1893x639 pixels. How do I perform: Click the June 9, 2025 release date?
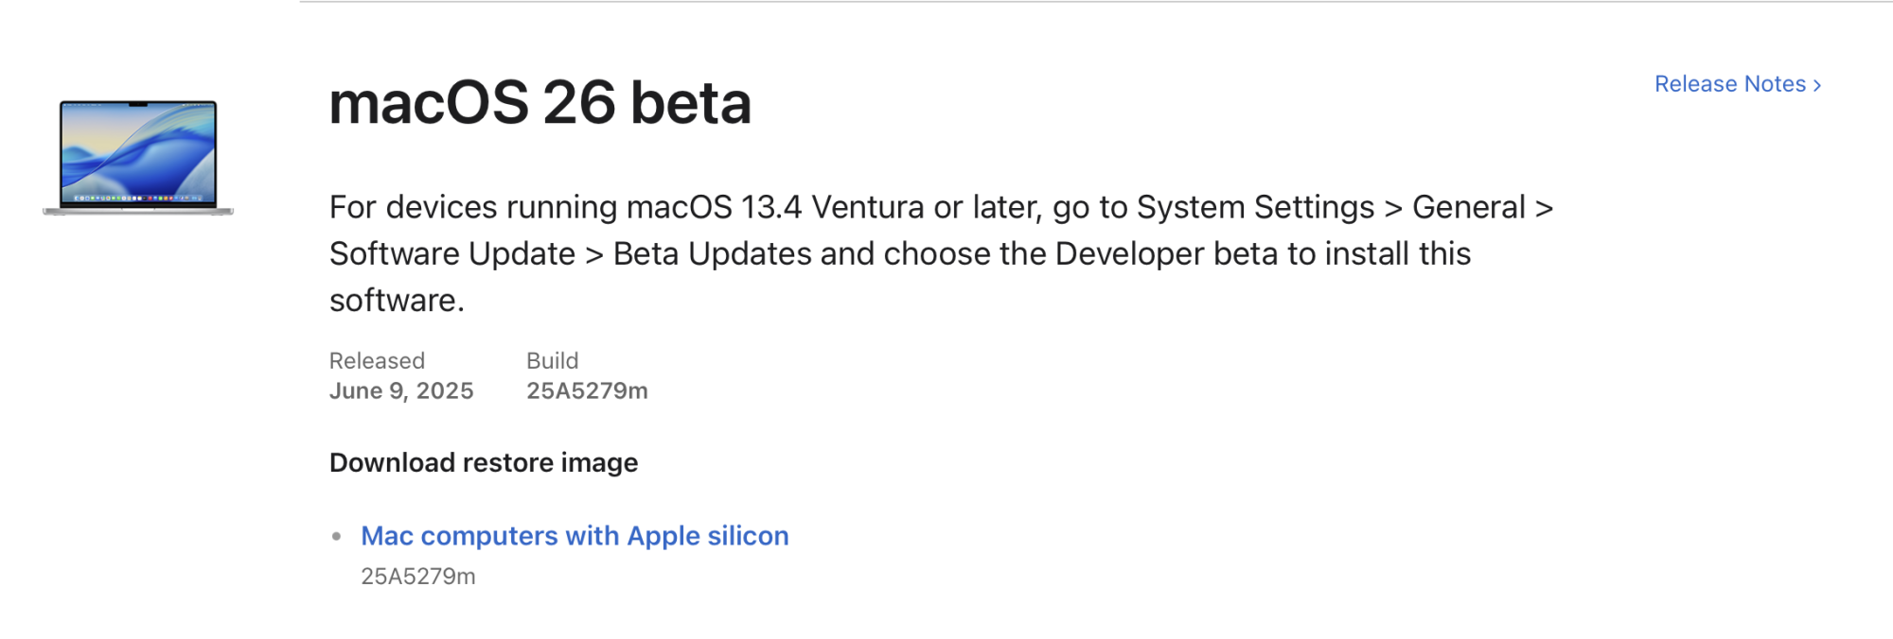(x=401, y=391)
